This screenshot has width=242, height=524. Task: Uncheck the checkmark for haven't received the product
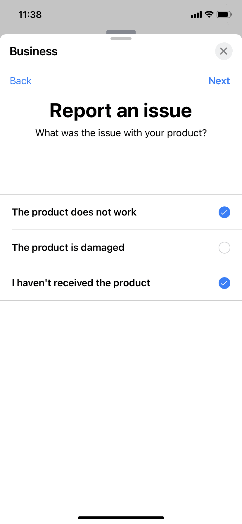pyautogui.click(x=224, y=283)
